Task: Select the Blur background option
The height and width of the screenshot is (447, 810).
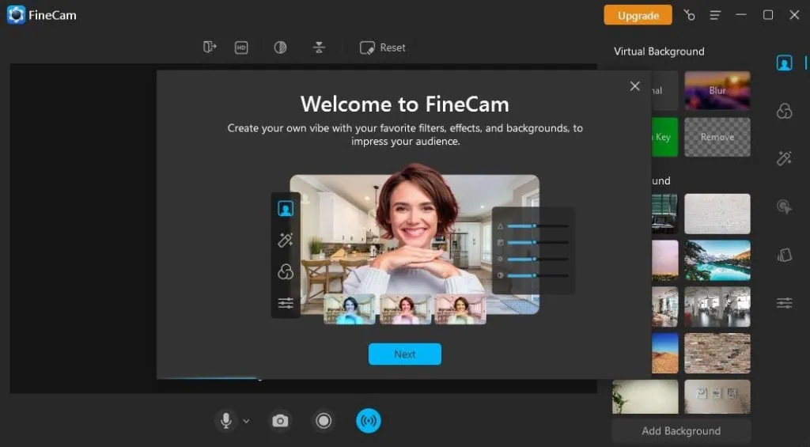Action: pyautogui.click(x=717, y=90)
